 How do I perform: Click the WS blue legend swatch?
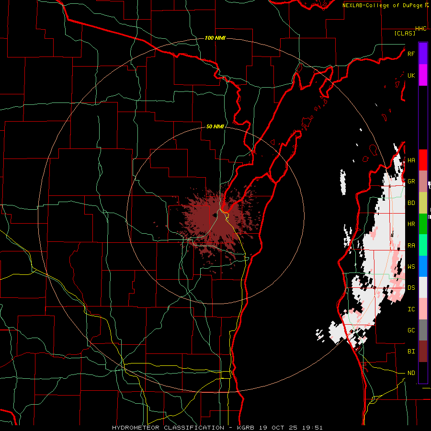pos(423,266)
